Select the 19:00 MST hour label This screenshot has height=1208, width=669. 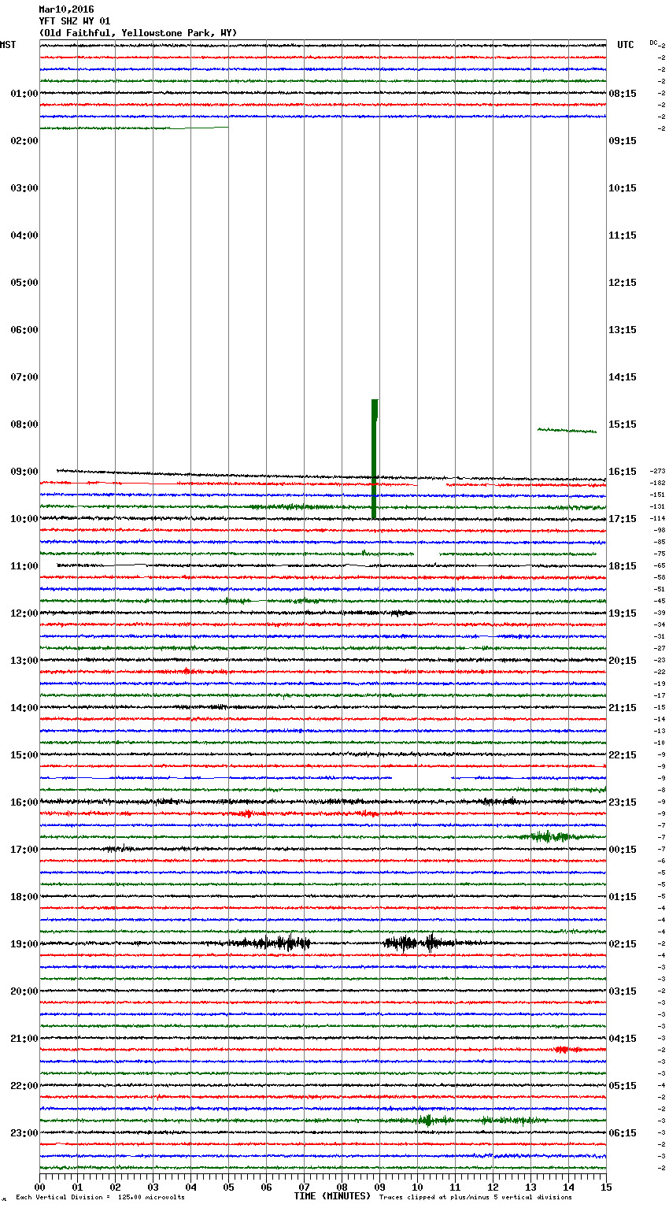pos(24,944)
